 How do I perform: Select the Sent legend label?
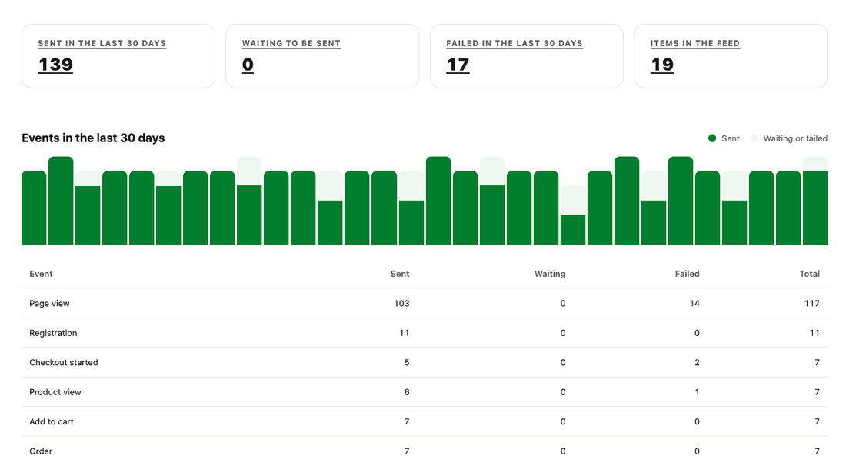pyautogui.click(x=731, y=138)
